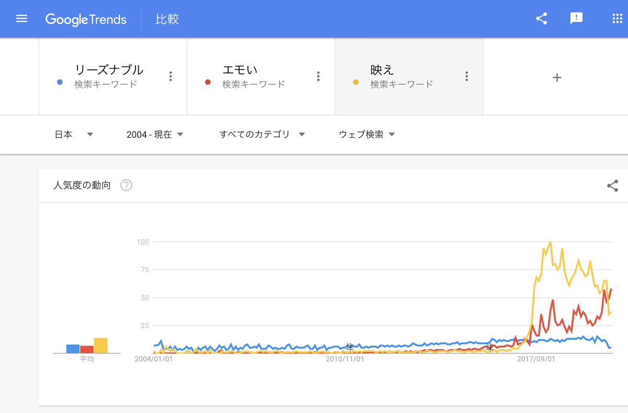
Task: Open the navigation hamburger menu
Action: 21,18
